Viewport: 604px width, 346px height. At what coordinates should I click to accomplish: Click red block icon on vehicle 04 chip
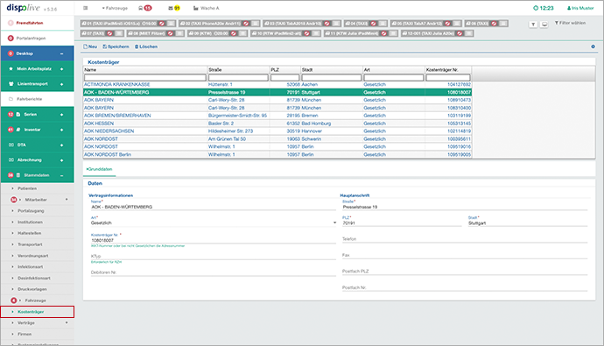coord(373,24)
